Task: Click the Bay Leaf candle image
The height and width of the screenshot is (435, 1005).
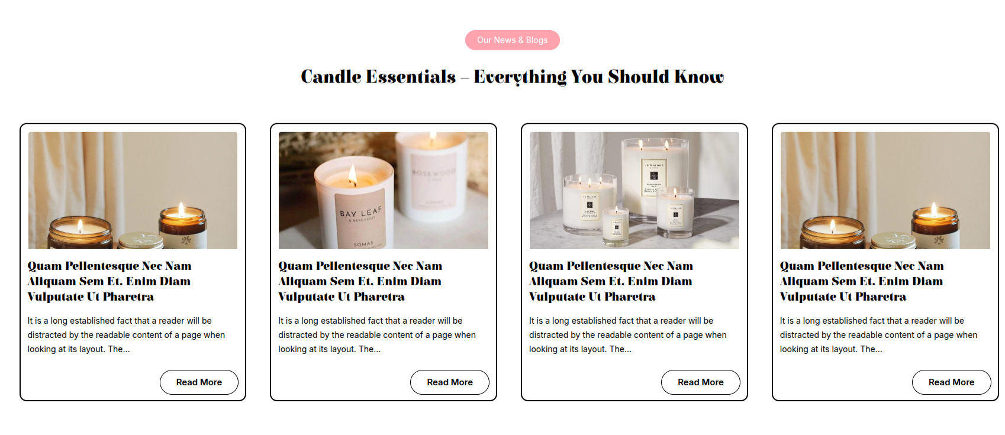Action: click(384, 191)
